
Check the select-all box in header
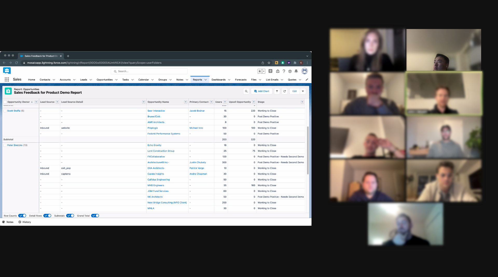(x=5, y=102)
